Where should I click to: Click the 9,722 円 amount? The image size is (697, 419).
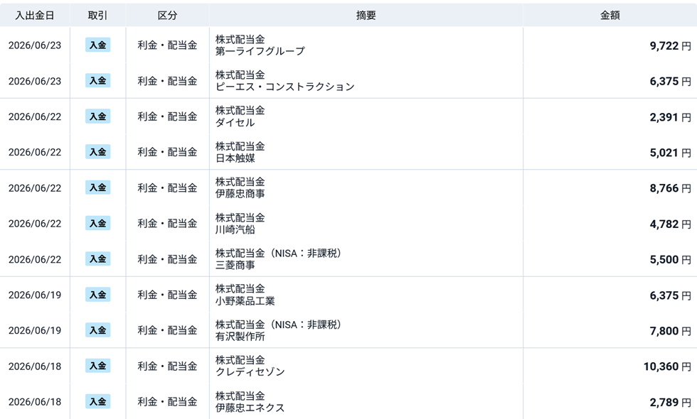point(670,45)
